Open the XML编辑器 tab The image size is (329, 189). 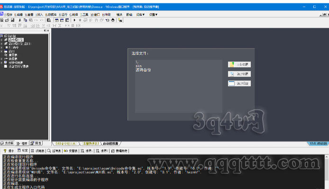318,144
